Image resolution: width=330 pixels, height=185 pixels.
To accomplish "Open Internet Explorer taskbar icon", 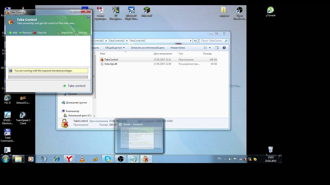I will coord(57,159).
